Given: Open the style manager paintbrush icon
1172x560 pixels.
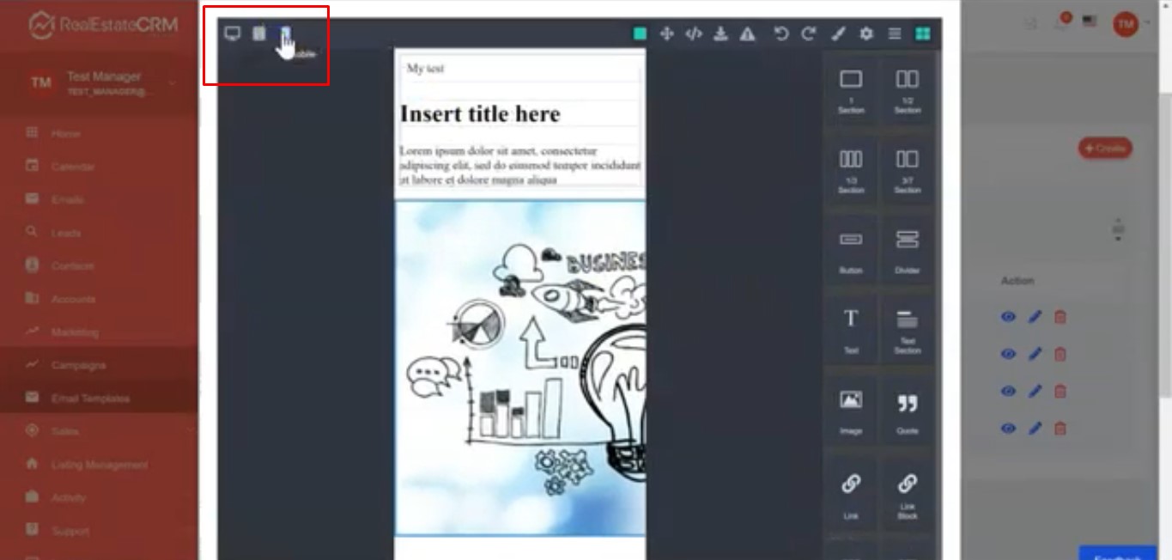Looking at the screenshot, I should click(x=839, y=33).
